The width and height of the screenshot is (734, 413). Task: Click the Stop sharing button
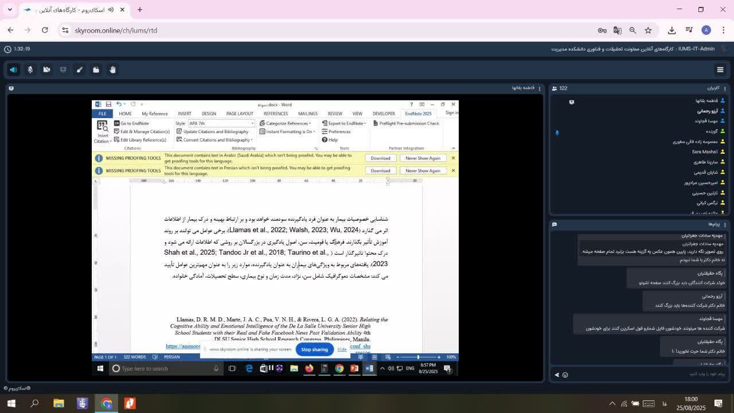pyautogui.click(x=314, y=349)
